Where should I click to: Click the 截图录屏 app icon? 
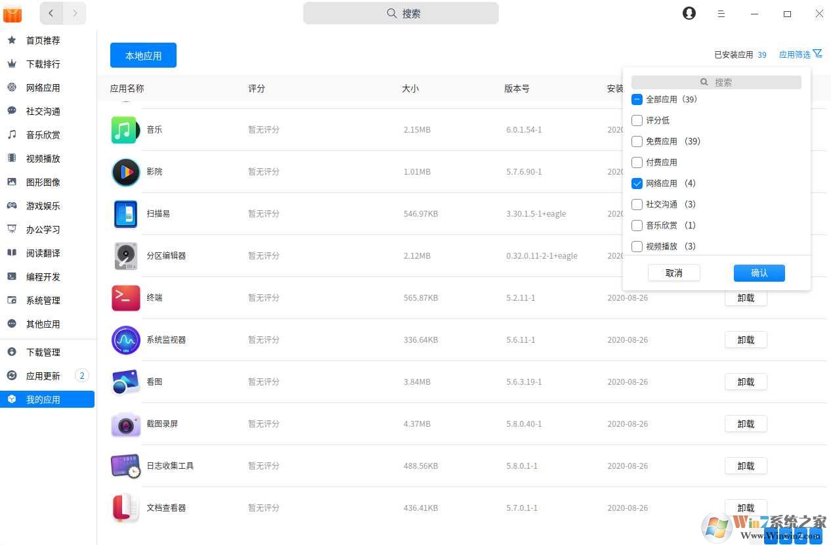125,424
